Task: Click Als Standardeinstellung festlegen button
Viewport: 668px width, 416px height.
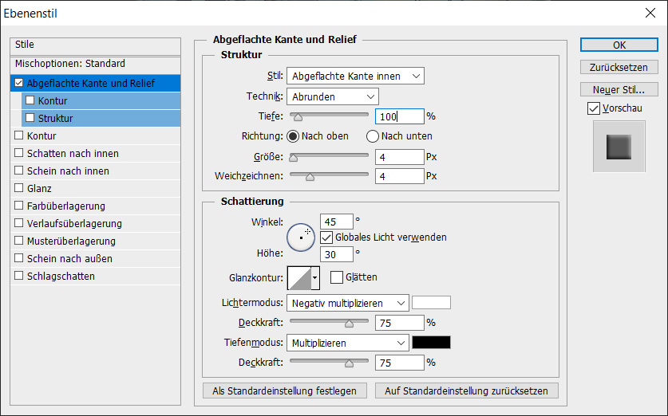Action: (285, 391)
